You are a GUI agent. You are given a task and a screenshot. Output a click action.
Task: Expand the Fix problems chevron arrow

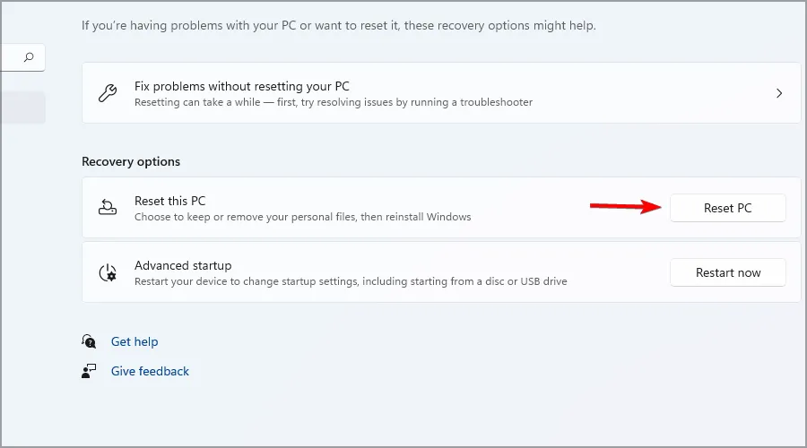pos(779,93)
